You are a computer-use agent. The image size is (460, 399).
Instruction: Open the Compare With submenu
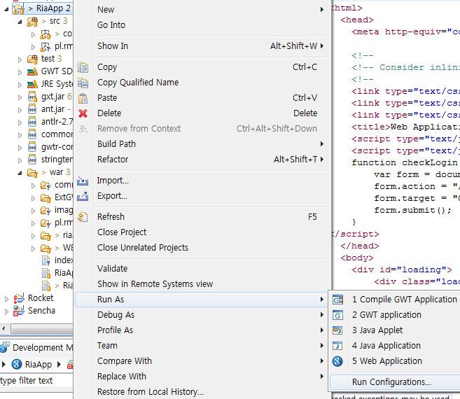[202, 361]
